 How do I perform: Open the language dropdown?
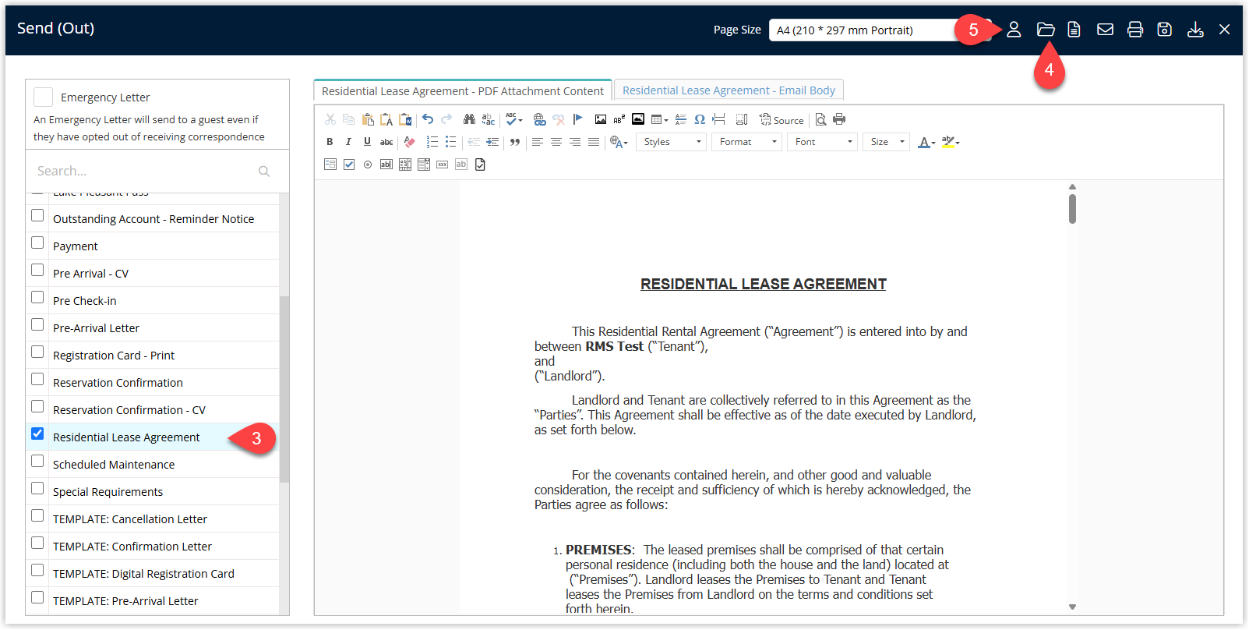click(619, 142)
